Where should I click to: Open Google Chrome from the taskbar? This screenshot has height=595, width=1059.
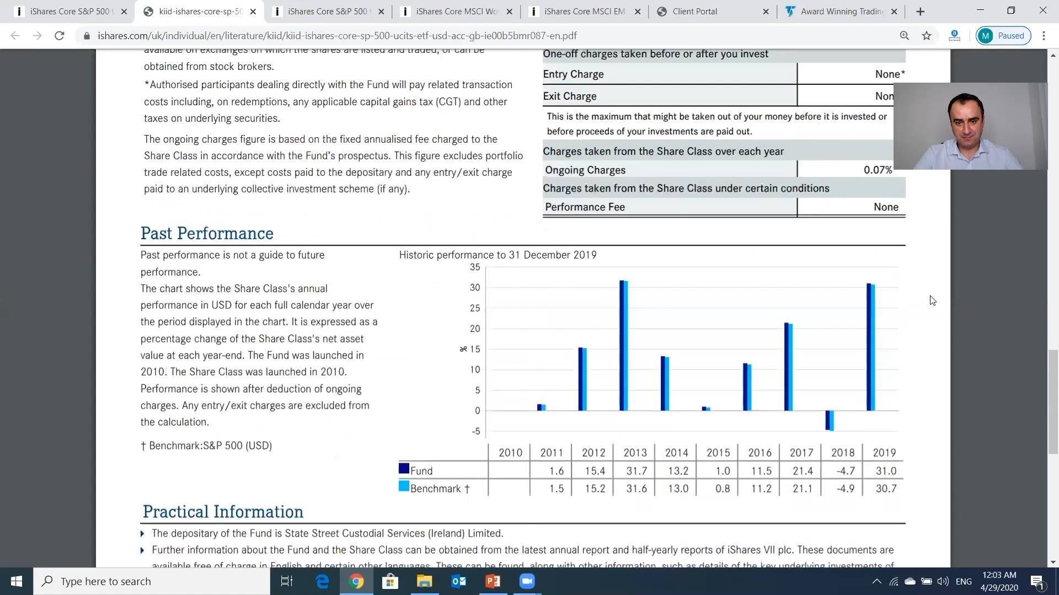coord(356,581)
